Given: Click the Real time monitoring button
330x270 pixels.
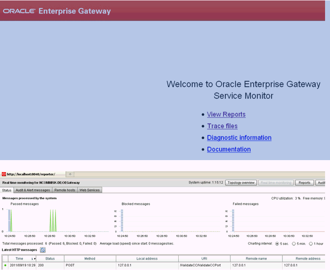Looking at the screenshot, I should (x=276, y=183).
